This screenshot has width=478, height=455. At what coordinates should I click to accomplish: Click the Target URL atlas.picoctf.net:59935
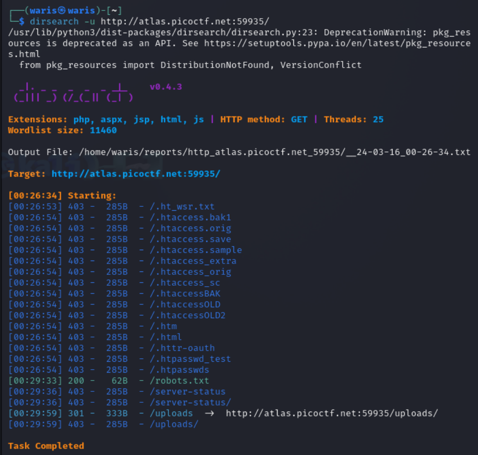click(x=136, y=174)
